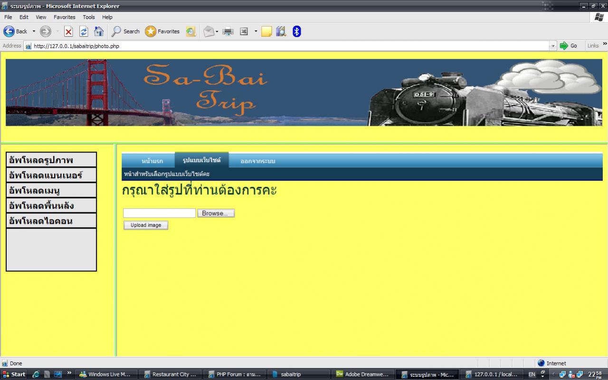Stop loading with the red X icon
Screen dimensions: 608x380
tap(68, 31)
